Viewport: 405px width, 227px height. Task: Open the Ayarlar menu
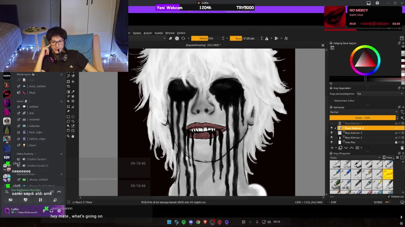pos(159,33)
